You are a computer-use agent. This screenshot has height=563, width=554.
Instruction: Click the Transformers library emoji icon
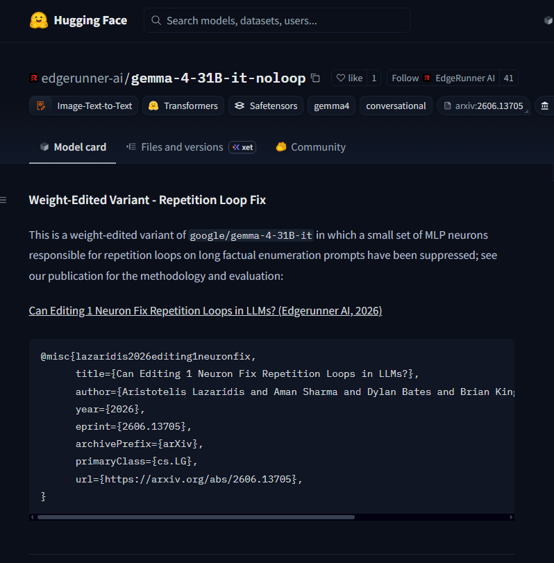153,106
